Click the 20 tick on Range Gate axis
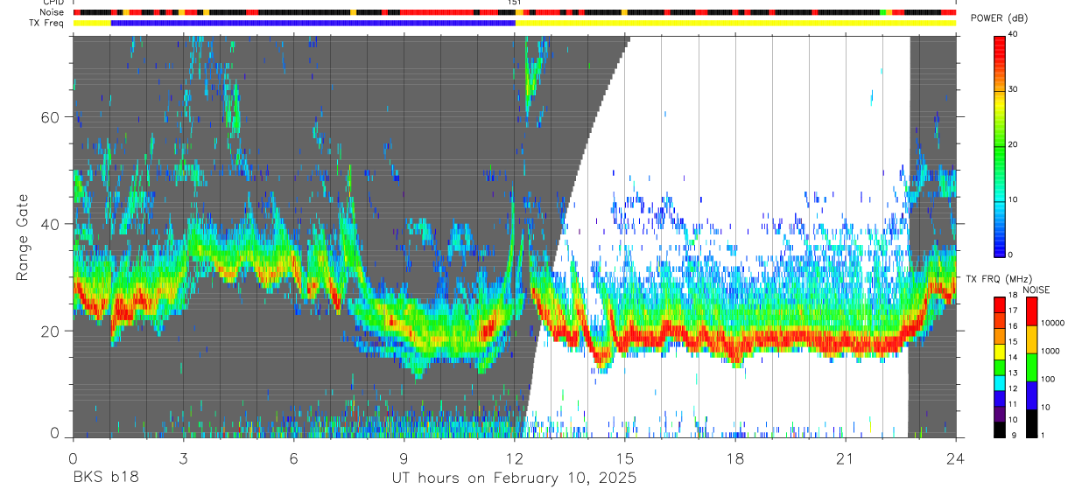 52,332
